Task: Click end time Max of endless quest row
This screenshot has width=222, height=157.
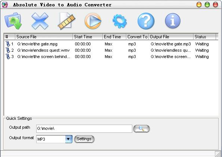Action: click(108, 50)
